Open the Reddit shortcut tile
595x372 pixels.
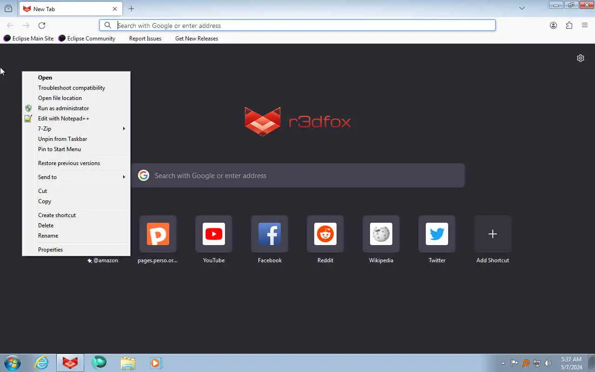(325, 234)
